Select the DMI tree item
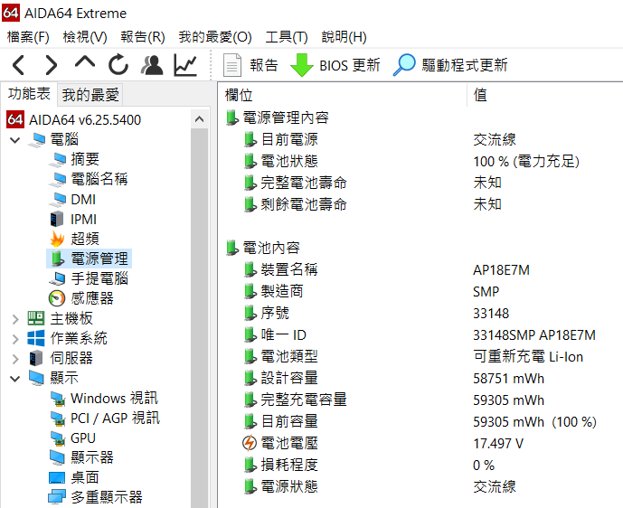 tap(83, 199)
